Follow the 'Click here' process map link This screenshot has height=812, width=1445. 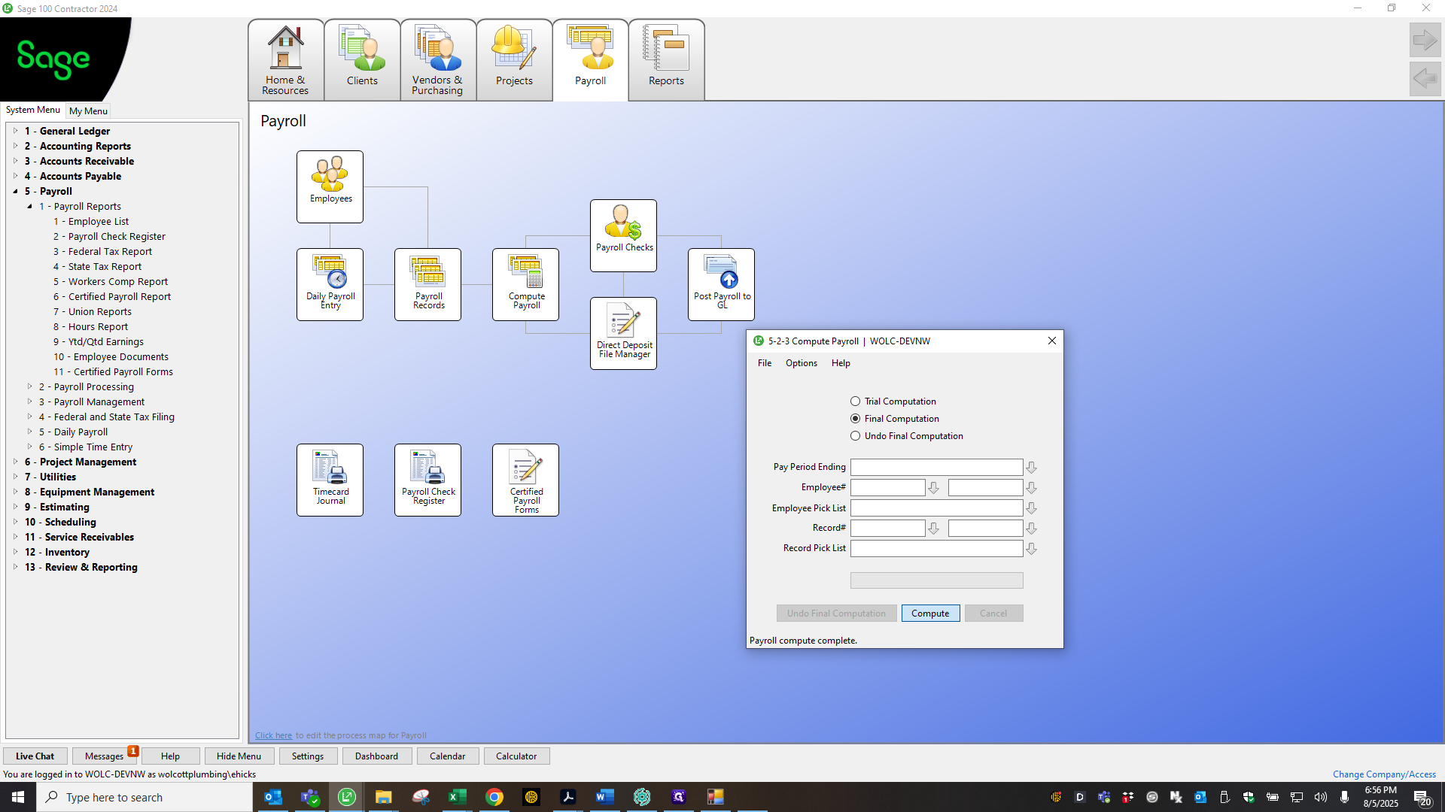[273, 735]
